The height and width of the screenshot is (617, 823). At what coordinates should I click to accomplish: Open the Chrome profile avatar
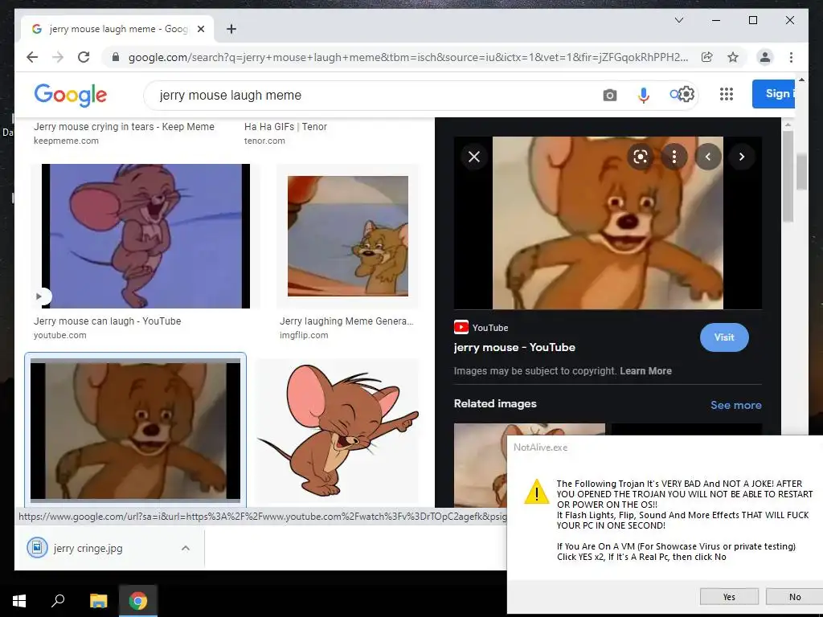[x=765, y=57]
